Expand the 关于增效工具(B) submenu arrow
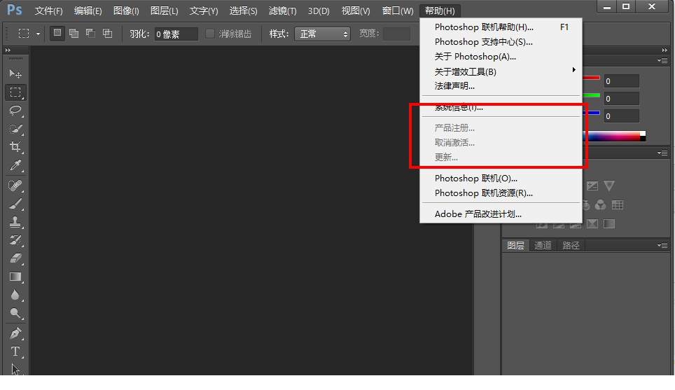The height and width of the screenshot is (390, 675). coord(574,70)
